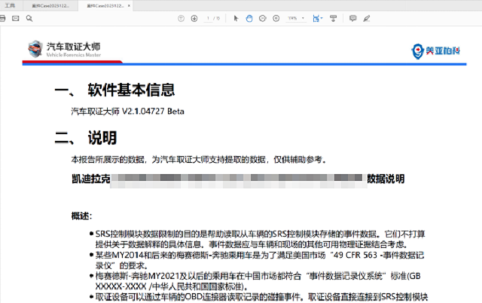Click the 概述 label
This screenshot has width=482, height=303.
coord(81,216)
